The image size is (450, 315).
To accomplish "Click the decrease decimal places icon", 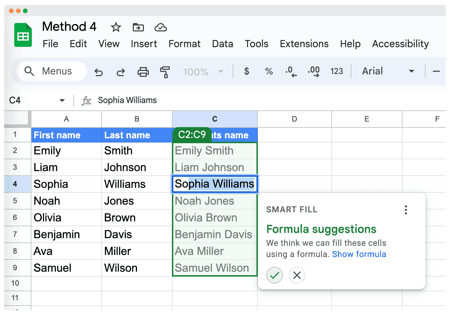I will click(291, 72).
